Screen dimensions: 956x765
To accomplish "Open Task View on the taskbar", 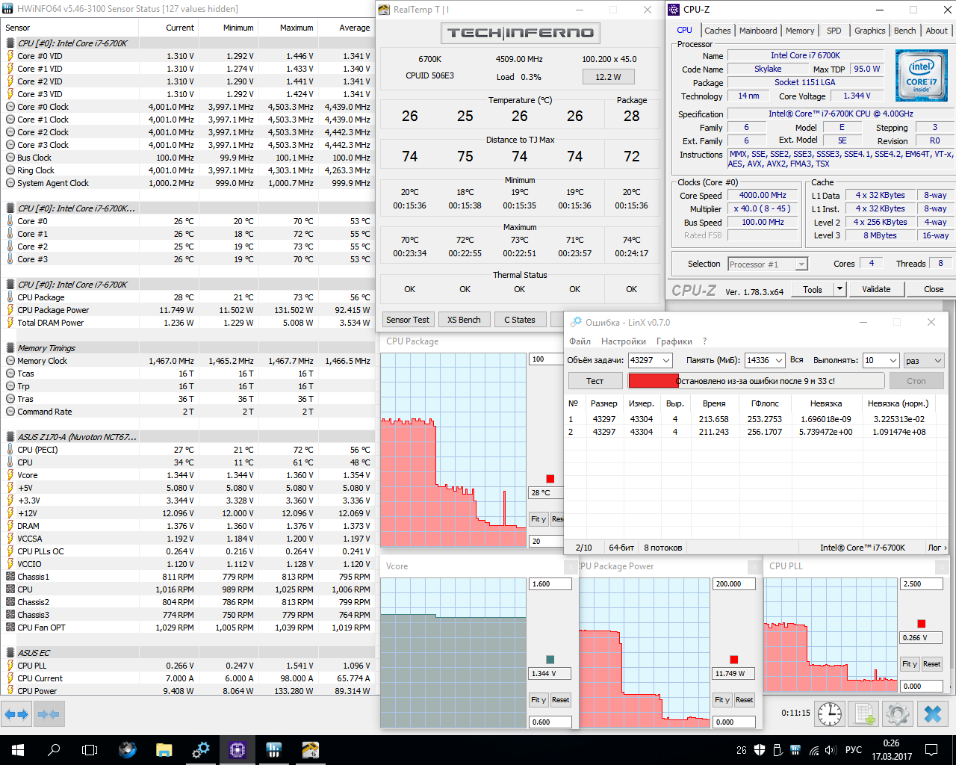I will [90, 750].
